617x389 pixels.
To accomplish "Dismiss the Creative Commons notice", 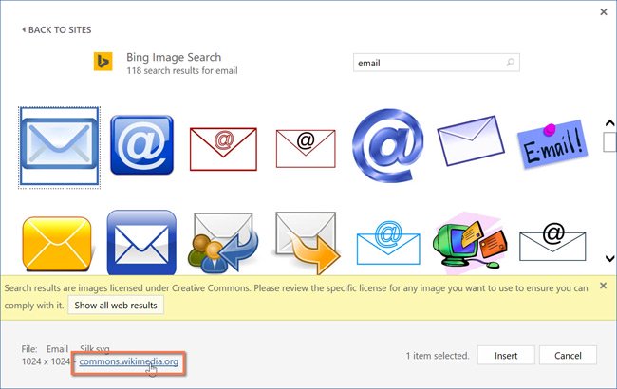I will click(603, 286).
